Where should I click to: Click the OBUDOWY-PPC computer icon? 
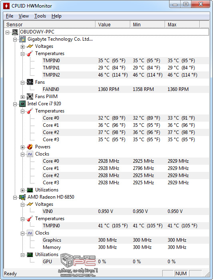15,32
